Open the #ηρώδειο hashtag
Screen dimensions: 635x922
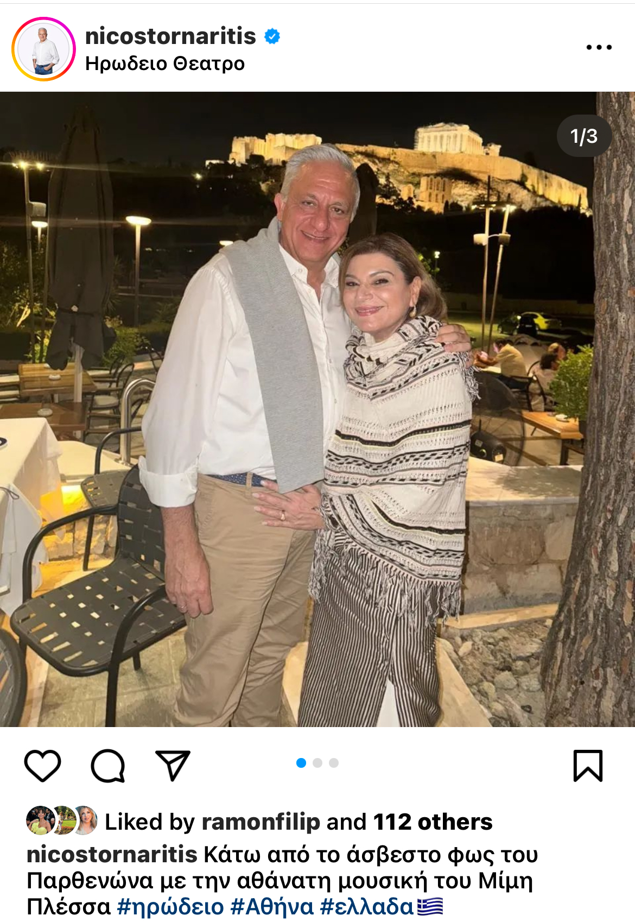pyautogui.click(x=170, y=906)
